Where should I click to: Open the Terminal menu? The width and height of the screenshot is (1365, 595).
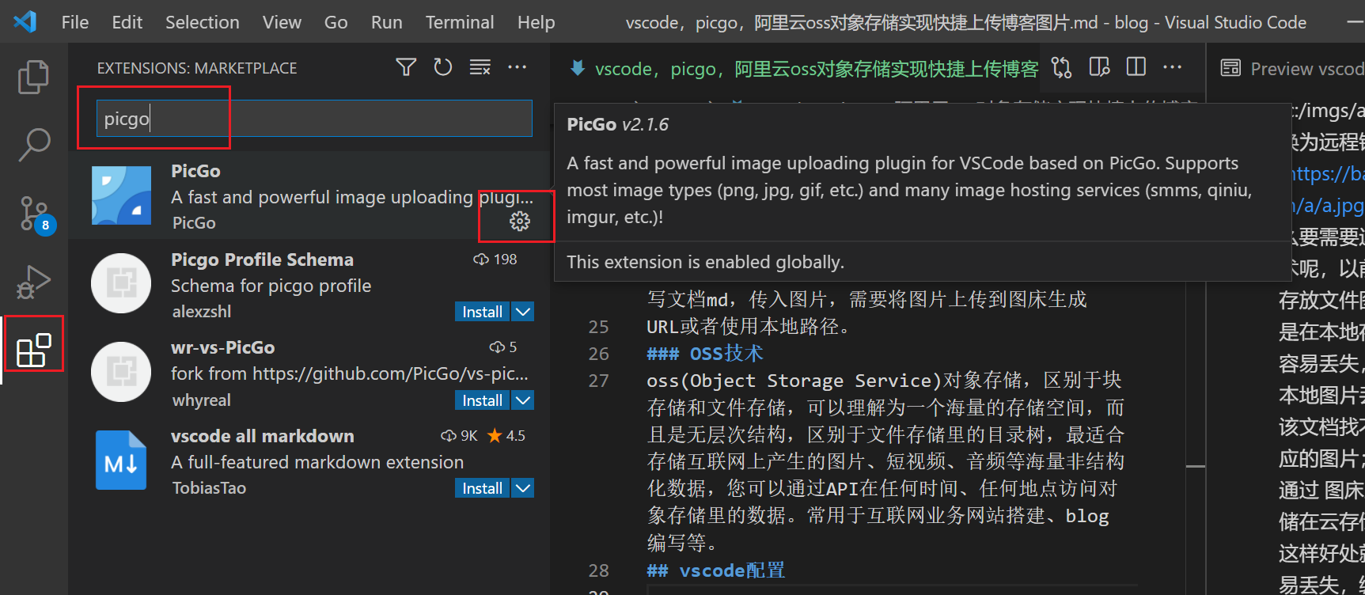point(460,22)
